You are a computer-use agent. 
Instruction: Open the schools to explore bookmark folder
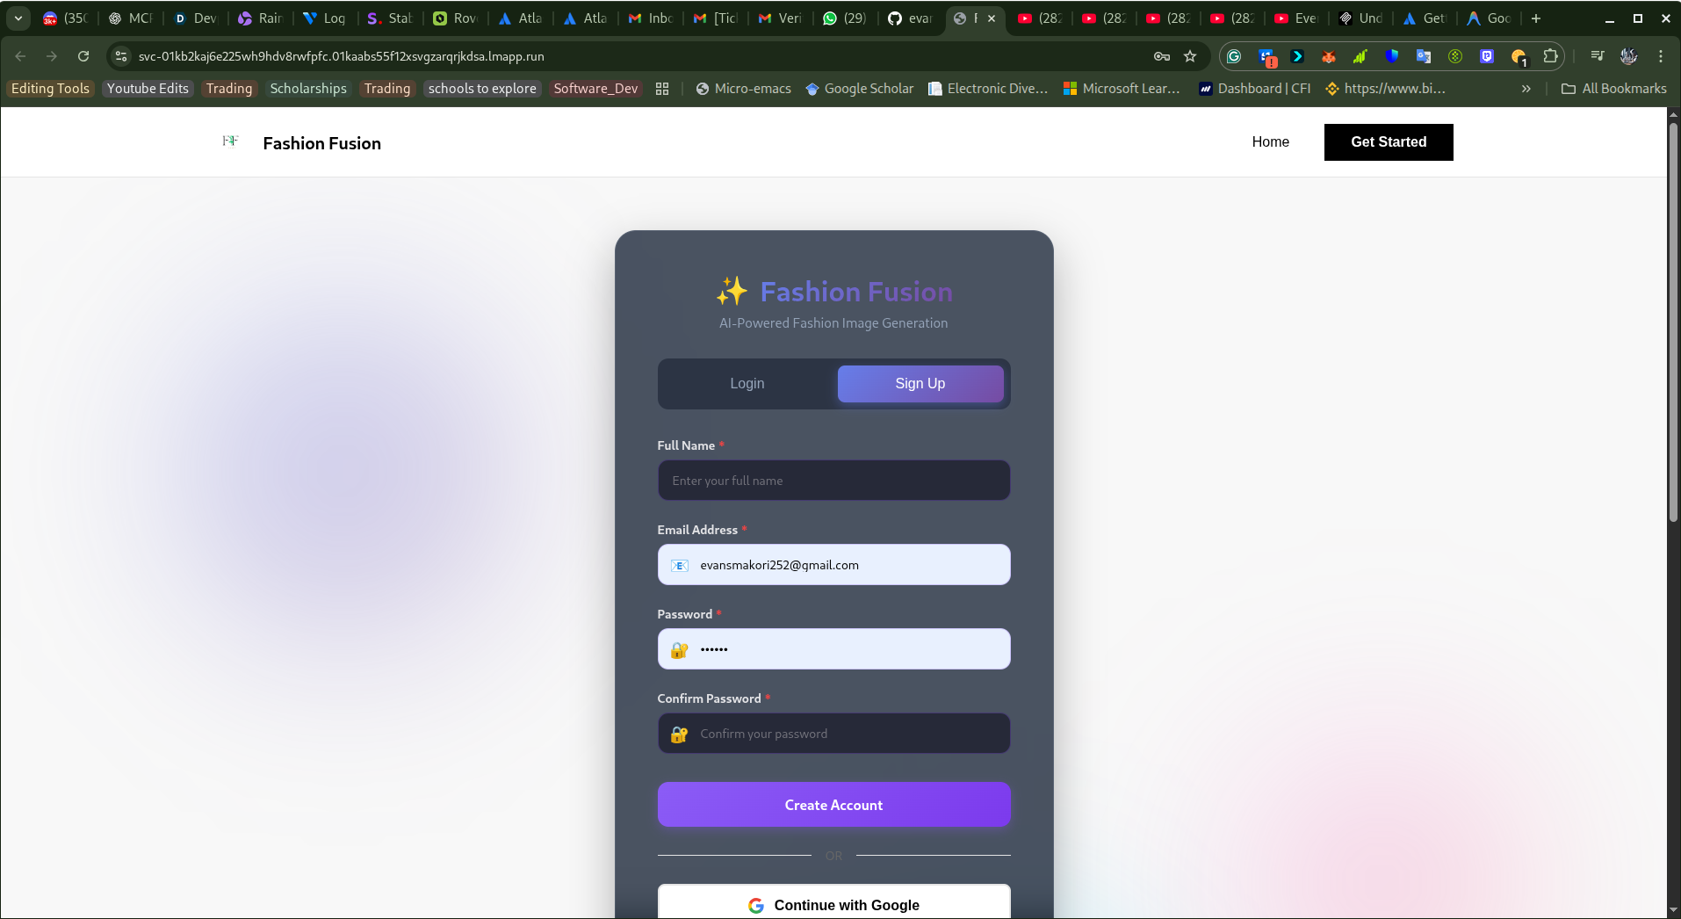point(482,89)
